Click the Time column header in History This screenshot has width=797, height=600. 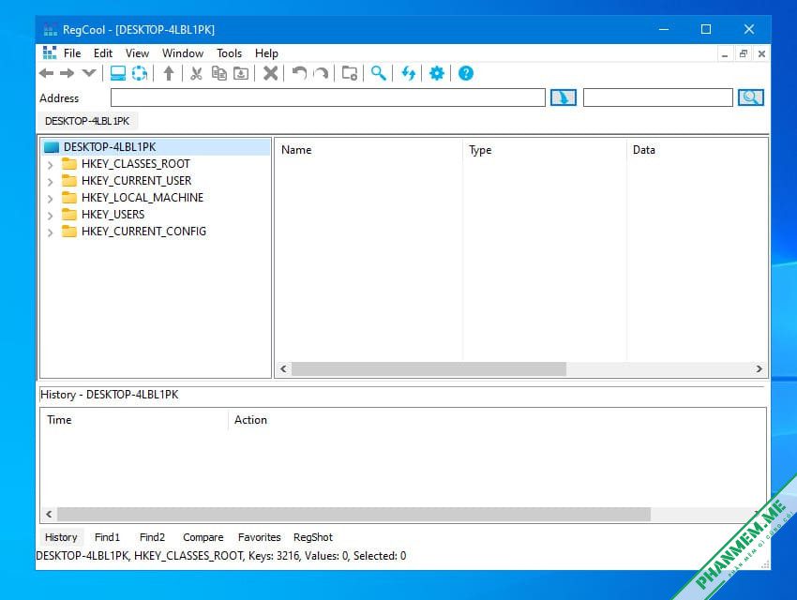(134, 420)
